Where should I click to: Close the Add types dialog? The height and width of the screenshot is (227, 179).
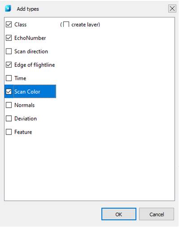(172, 9)
